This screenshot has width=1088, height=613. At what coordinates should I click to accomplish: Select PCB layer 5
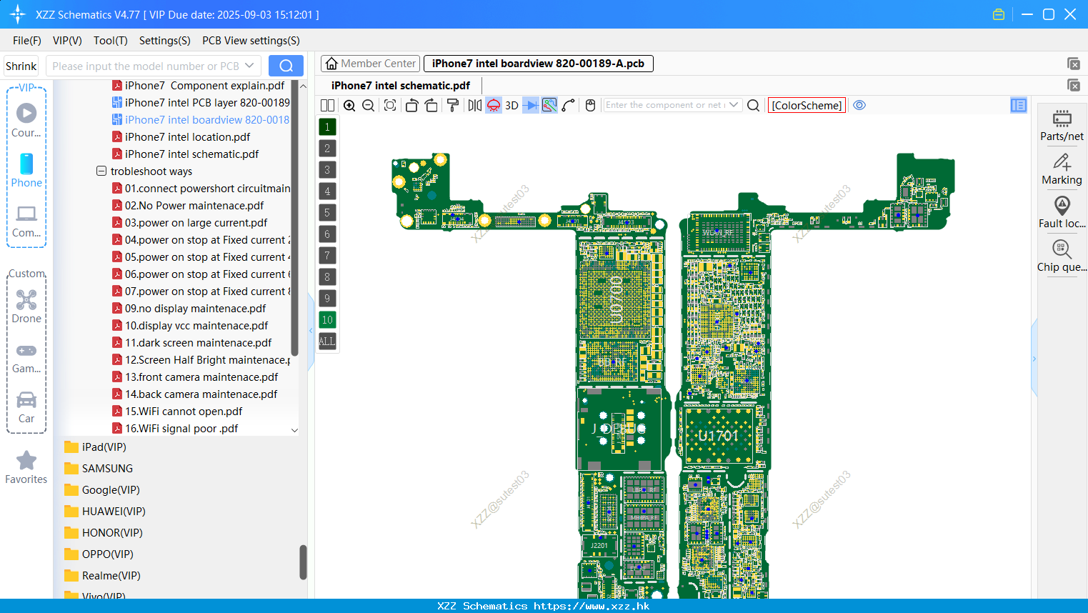[x=327, y=213]
